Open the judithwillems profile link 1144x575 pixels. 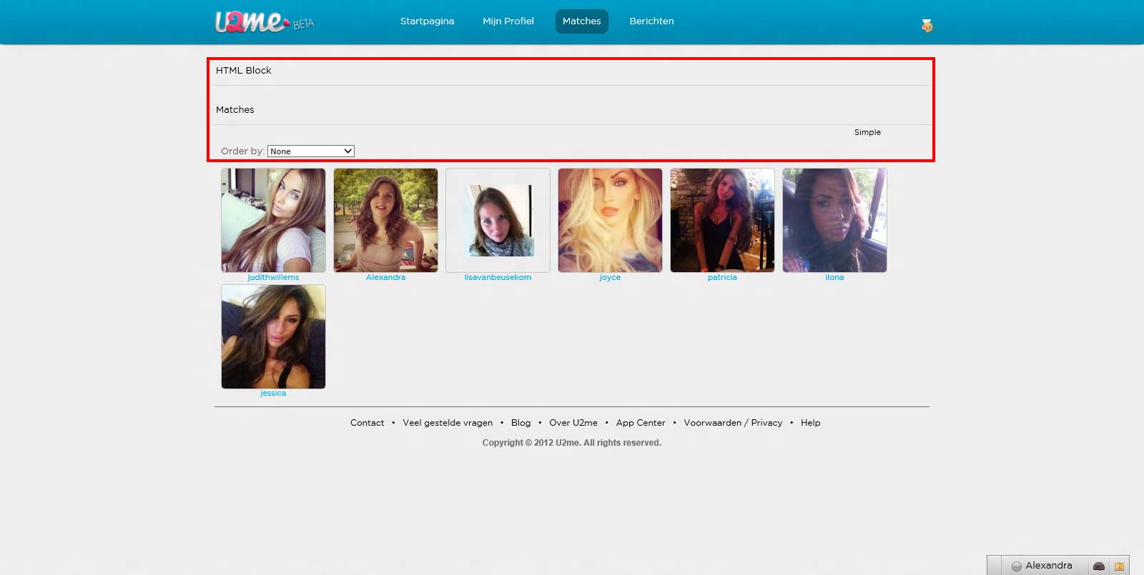(273, 277)
